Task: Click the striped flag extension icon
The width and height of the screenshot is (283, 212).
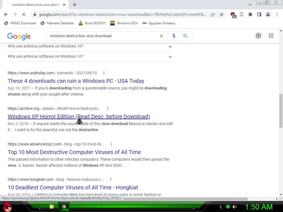Action: [x=242, y=14]
